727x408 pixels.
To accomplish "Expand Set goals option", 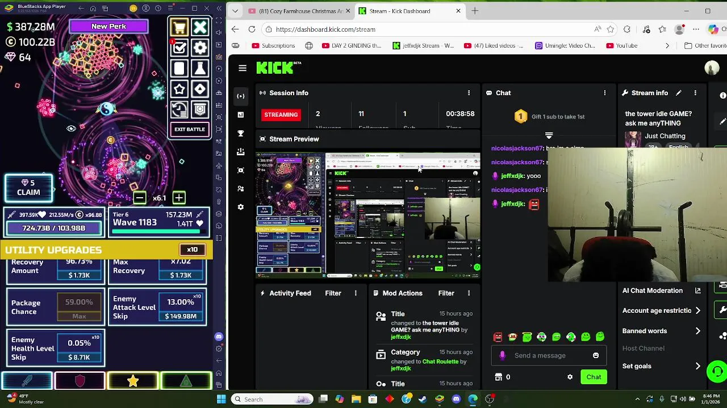I will pyautogui.click(x=662, y=366).
